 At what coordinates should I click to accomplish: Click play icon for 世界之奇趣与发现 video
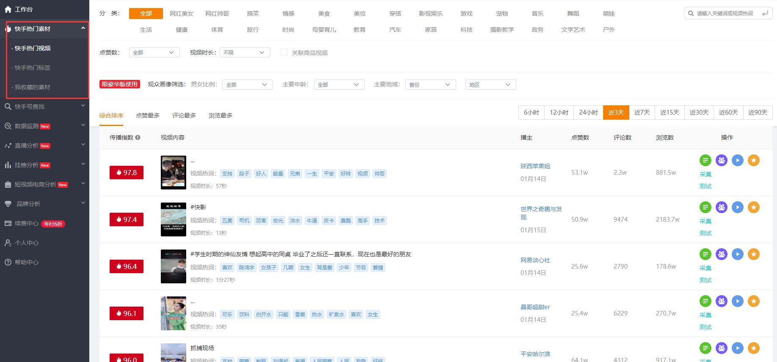coord(737,207)
